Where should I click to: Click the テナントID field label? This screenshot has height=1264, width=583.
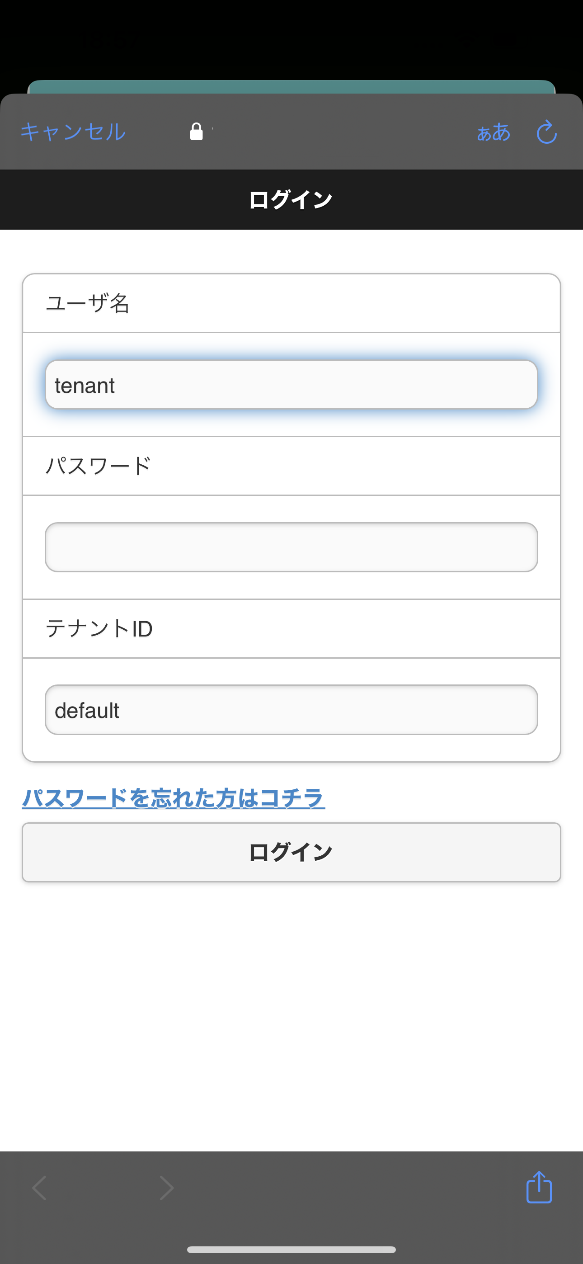click(99, 628)
